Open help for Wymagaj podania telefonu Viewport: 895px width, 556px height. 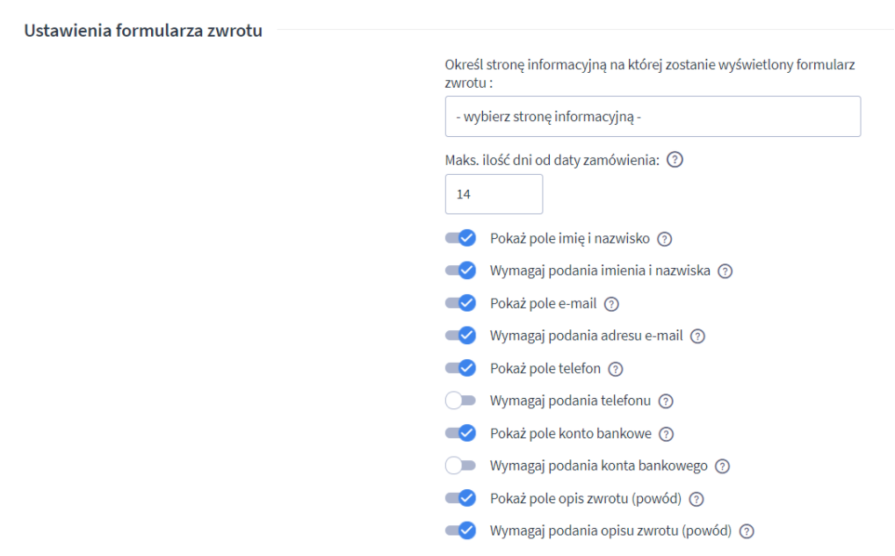666,401
